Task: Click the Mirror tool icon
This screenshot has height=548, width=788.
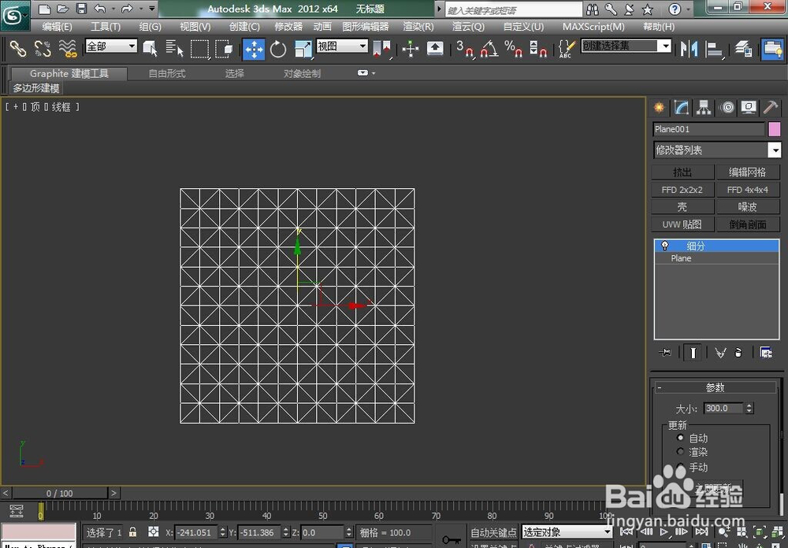Action: point(689,49)
